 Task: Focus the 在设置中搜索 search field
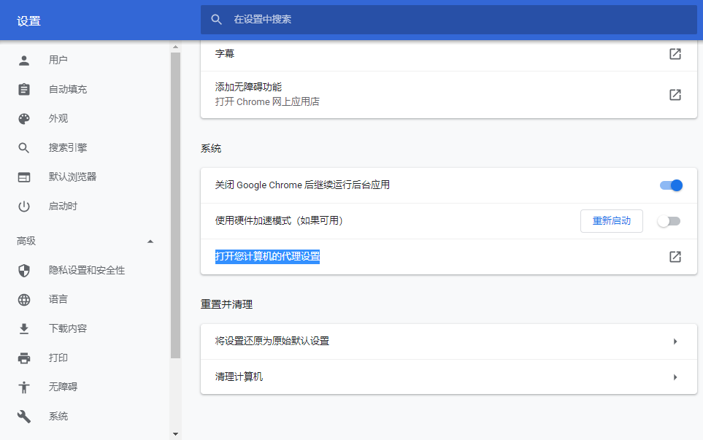click(x=448, y=20)
